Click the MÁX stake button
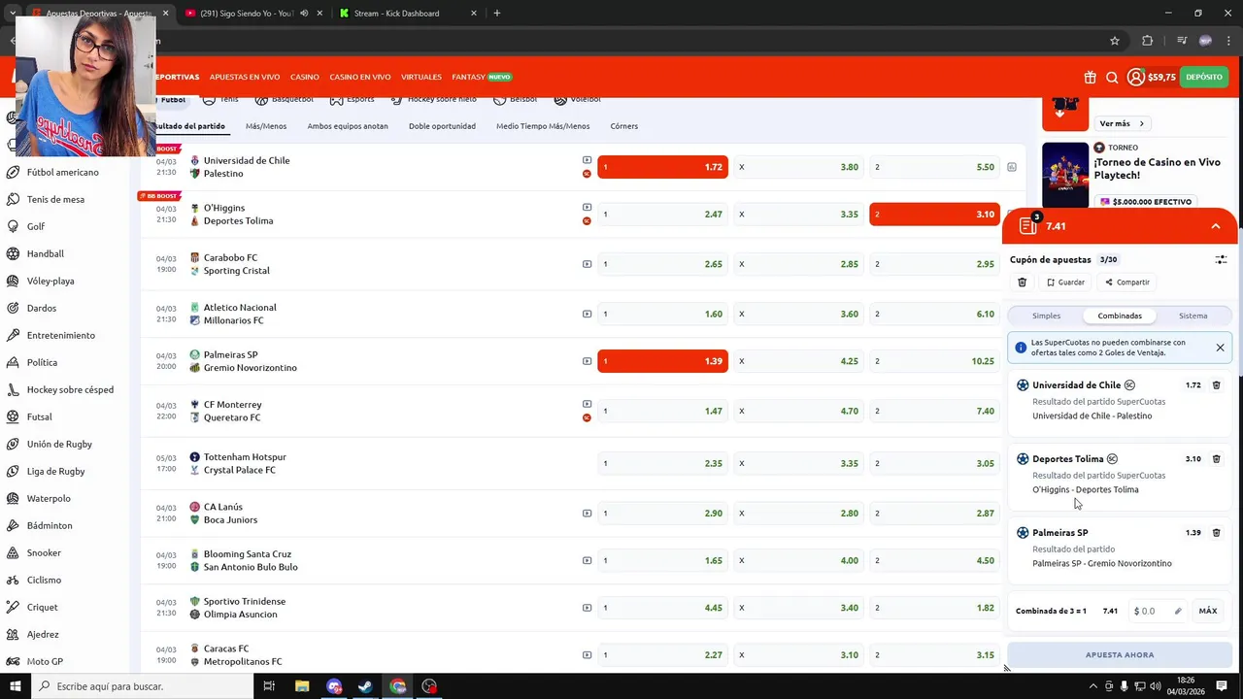The height and width of the screenshot is (699, 1243). pyautogui.click(x=1208, y=612)
